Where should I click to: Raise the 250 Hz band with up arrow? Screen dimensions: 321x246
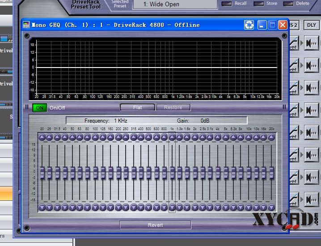(x=126, y=137)
